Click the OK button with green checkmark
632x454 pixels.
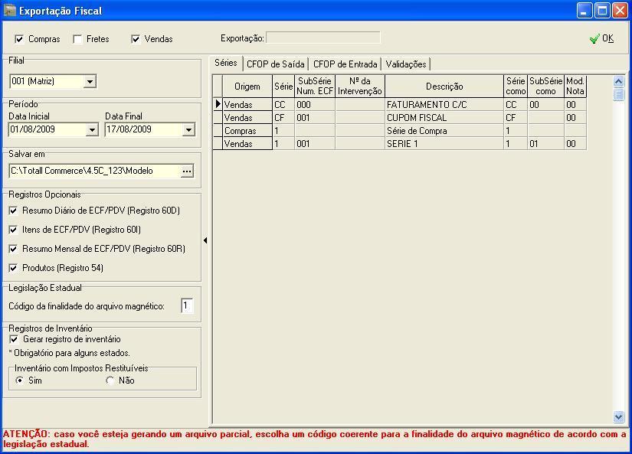(601, 38)
